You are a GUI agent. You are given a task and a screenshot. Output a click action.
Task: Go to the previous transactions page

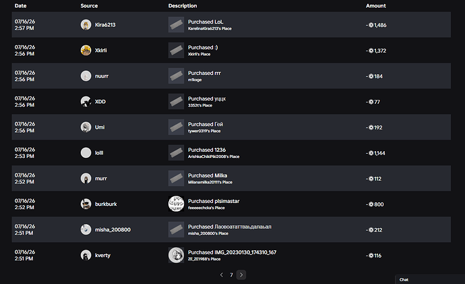[222, 275]
